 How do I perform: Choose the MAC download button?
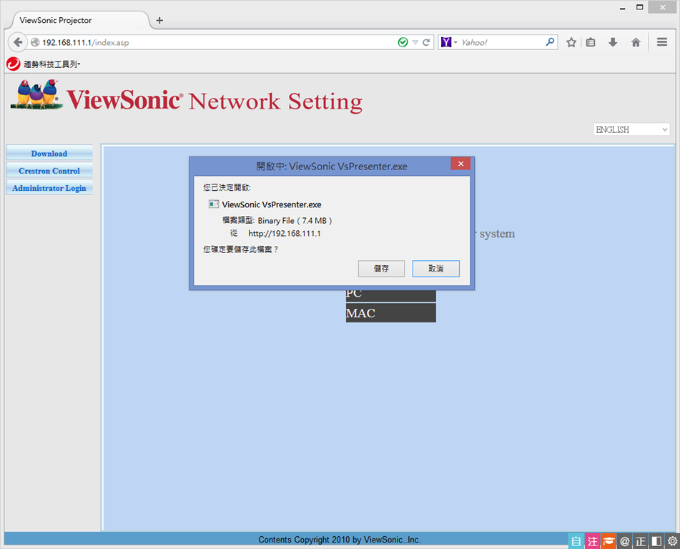[x=390, y=312]
